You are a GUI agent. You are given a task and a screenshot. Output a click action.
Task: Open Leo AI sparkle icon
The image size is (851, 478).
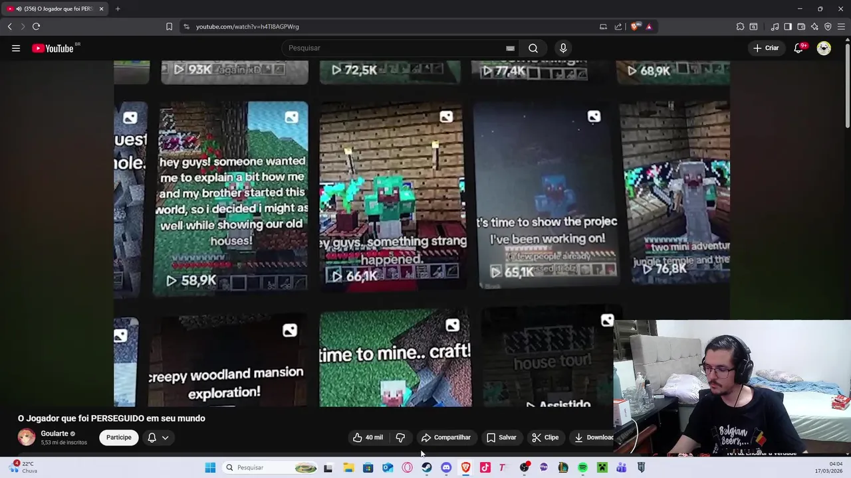[x=814, y=27]
